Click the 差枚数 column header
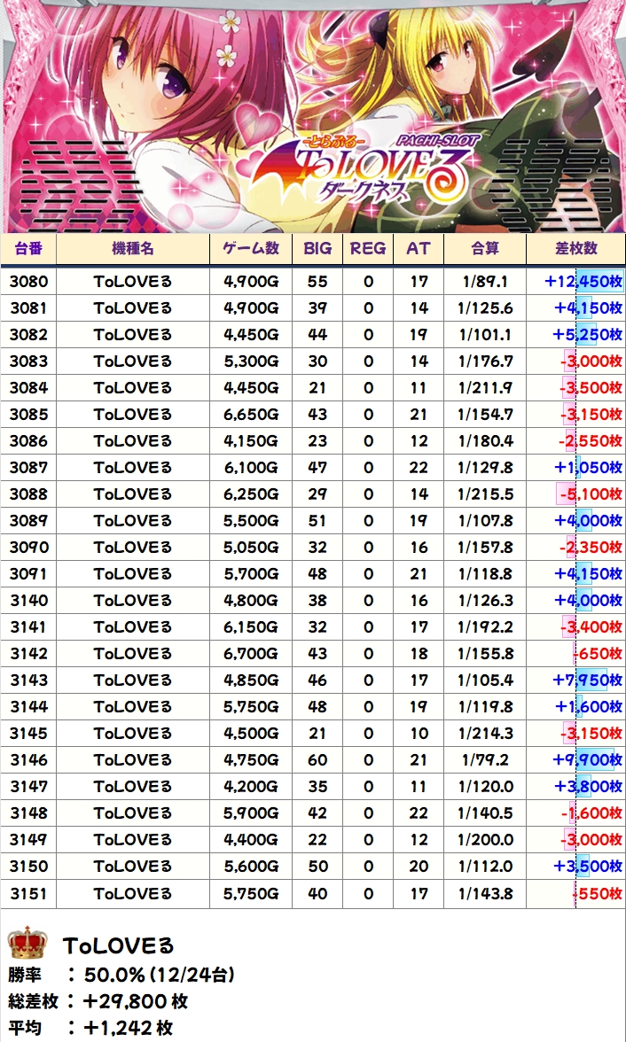The image size is (626, 1042). (575, 249)
